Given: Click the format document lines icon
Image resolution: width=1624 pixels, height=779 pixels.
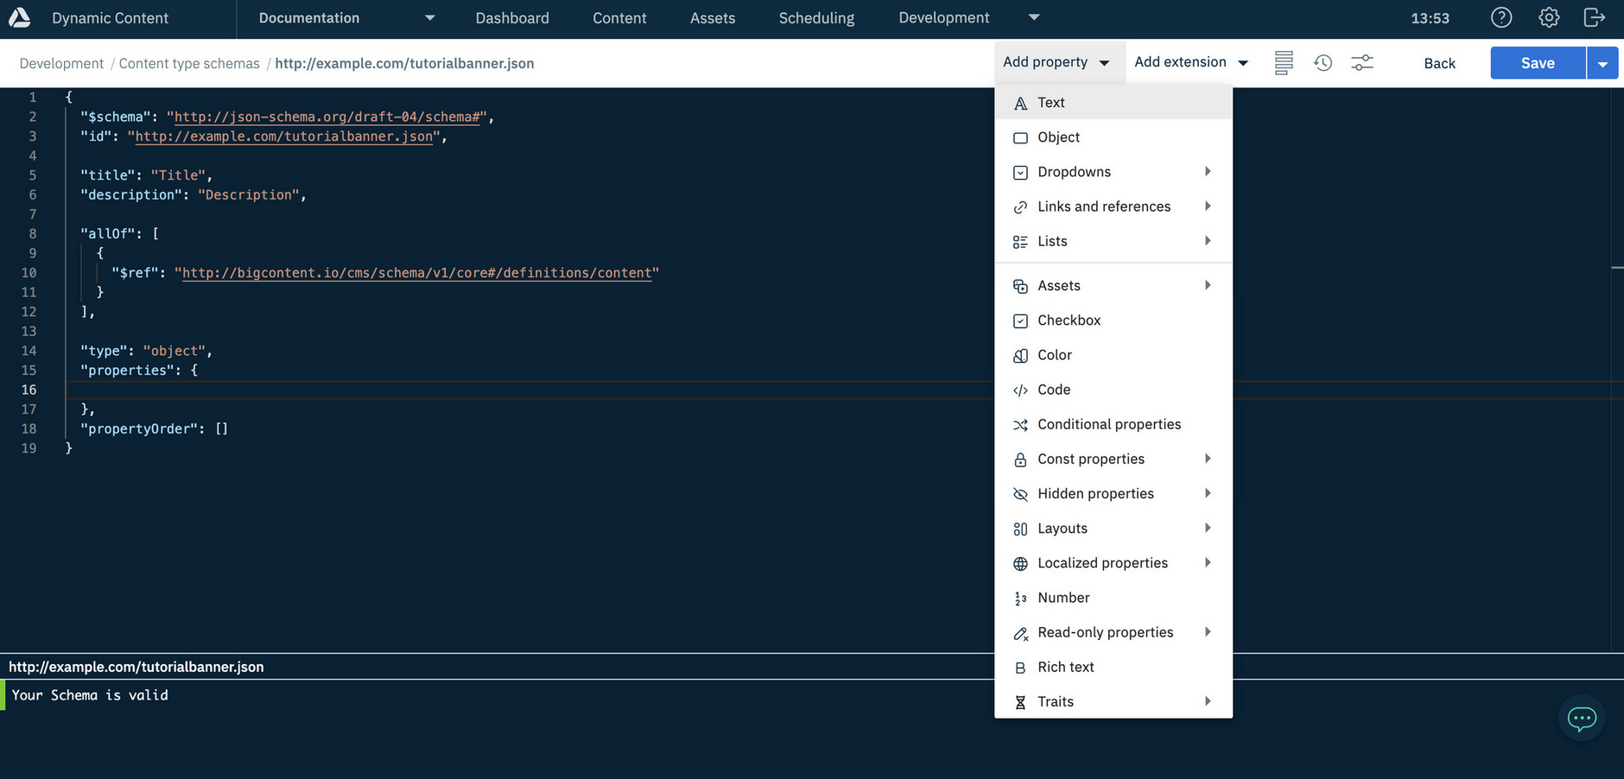Looking at the screenshot, I should pyautogui.click(x=1284, y=63).
